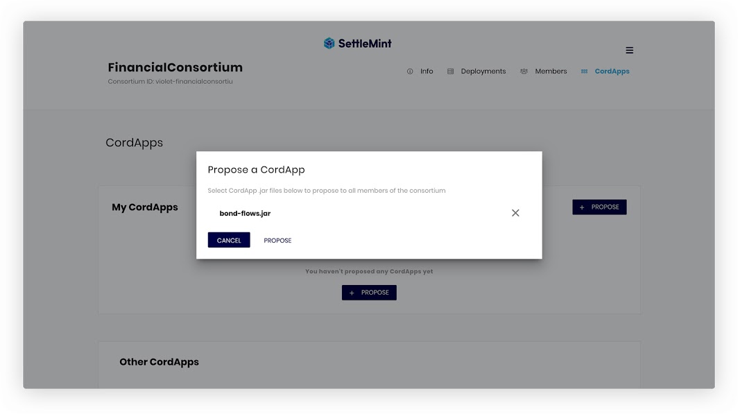Click plus icon on center Propose button
The width and height of the screenshot is (738, 414).
coord(352,293)
